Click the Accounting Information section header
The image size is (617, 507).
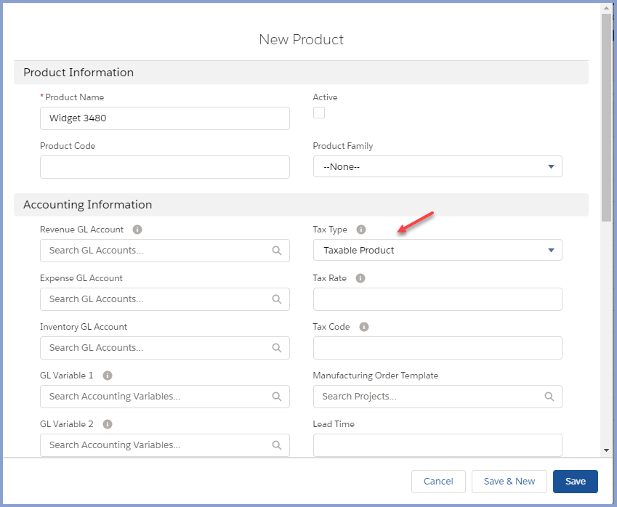point(301,205)
